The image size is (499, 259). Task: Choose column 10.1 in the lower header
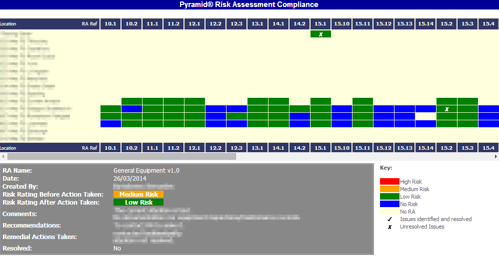(x=110, y=148)
